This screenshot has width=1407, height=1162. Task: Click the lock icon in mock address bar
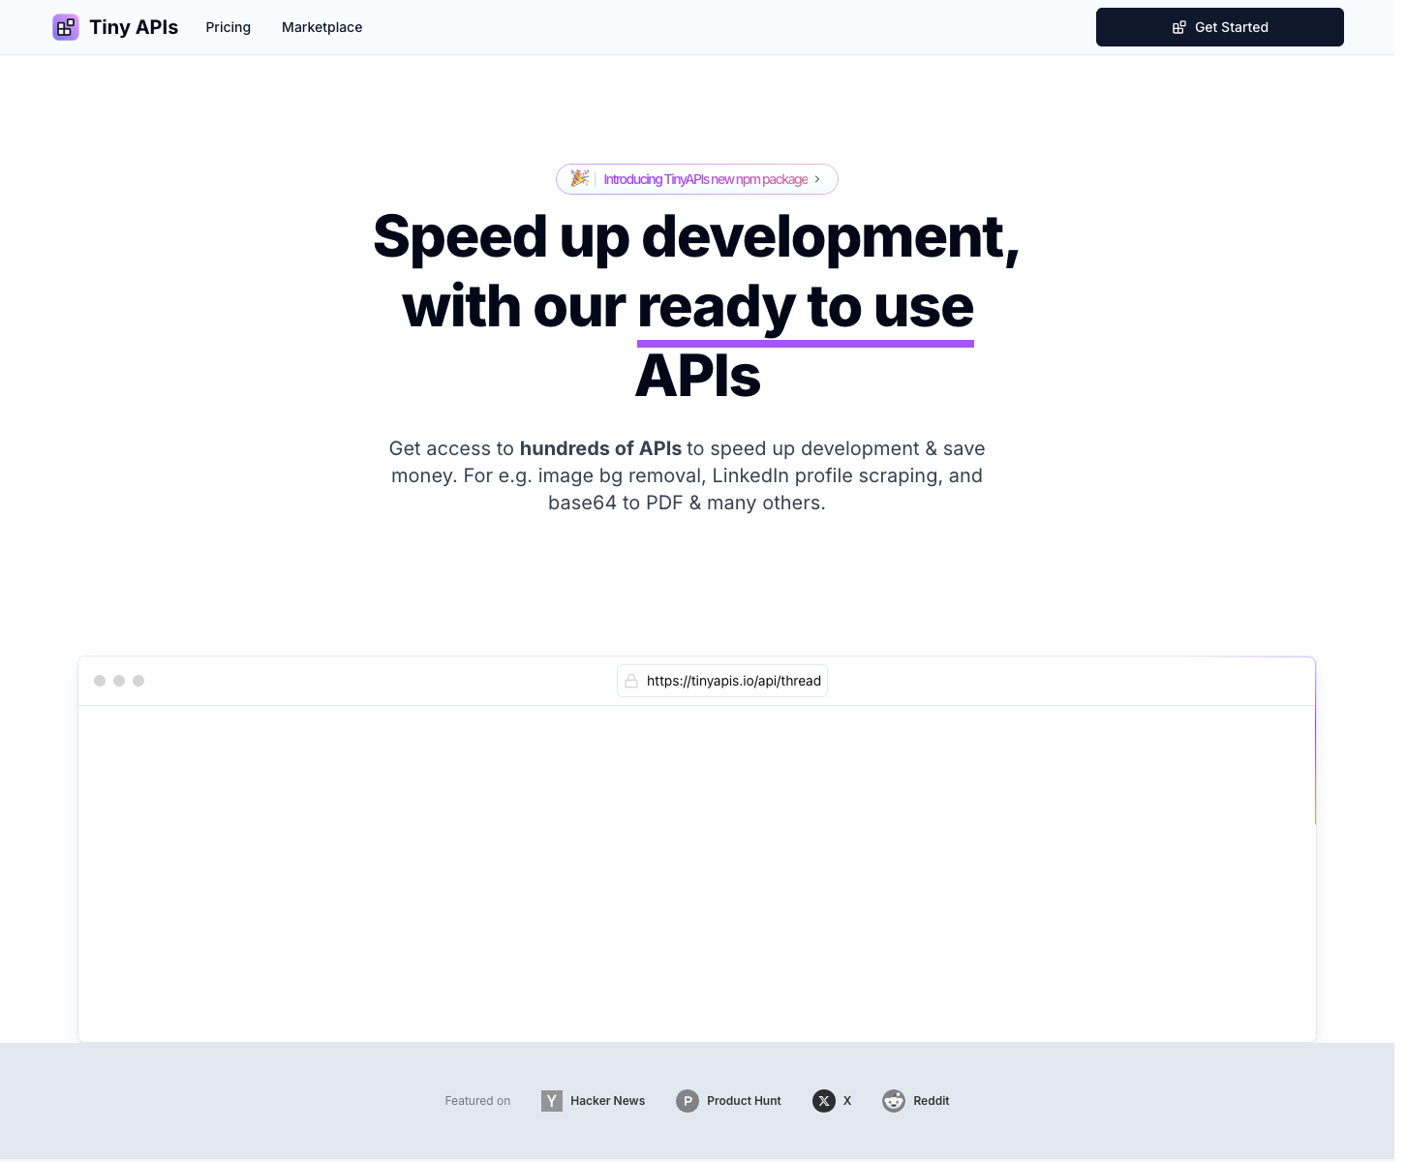pos(631,681)
